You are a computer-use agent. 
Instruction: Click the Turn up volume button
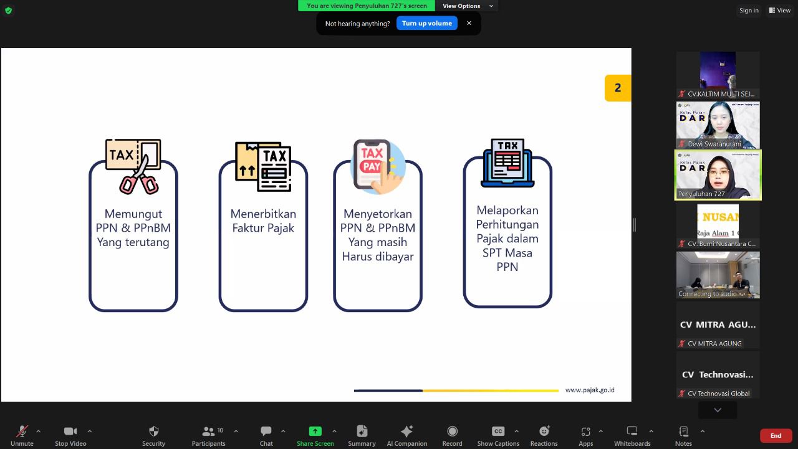pos(426,23)
